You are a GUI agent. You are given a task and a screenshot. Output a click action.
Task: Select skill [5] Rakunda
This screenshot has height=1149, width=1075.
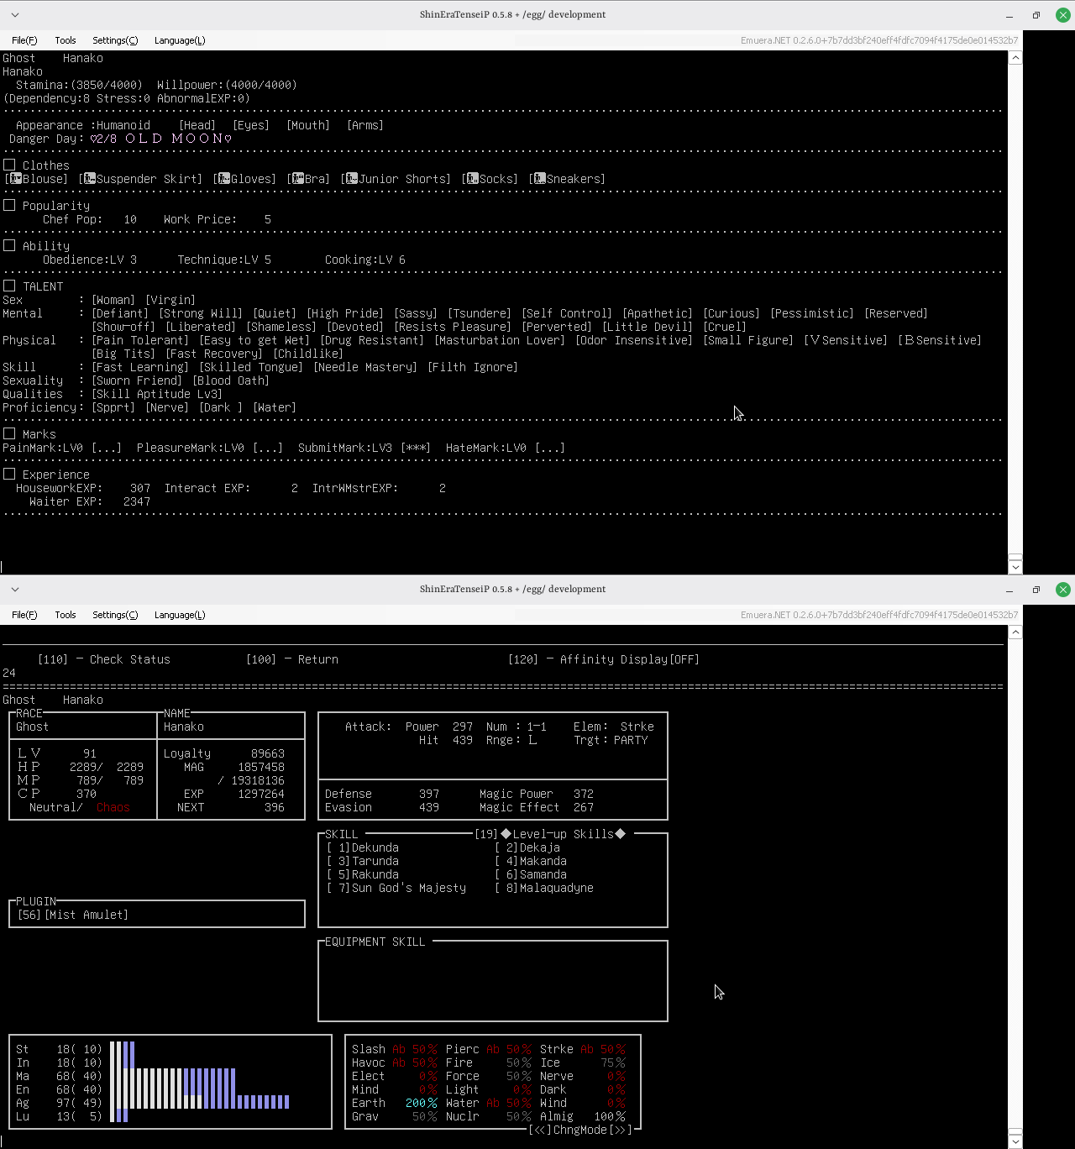[362, 874]
